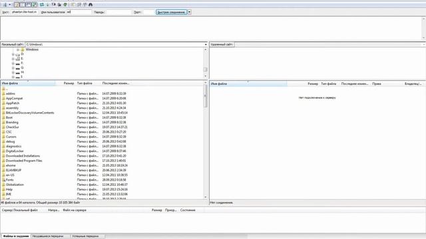Click the local file list vertical scrollbar
The width and height of the screenshot is (426, 239).
(206, 141)
